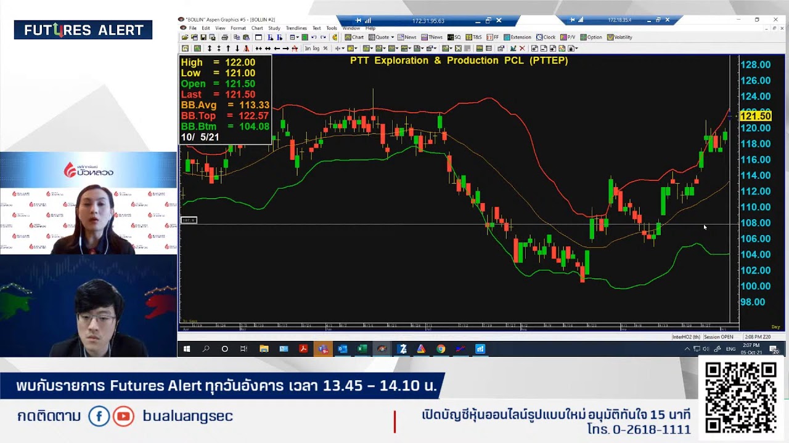
Task: Open the Trendlines menu
Action: click(x=297, y=28)
